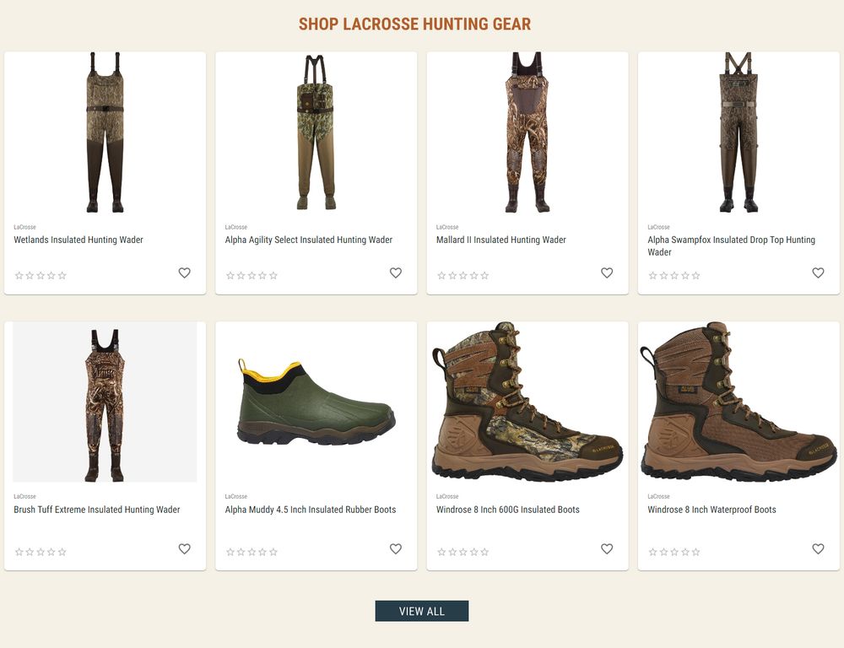This screenshot has width=844, height=648.
Task: Favorite the Wetlands Insulated Hunting Wader
Action: point(184,273)
